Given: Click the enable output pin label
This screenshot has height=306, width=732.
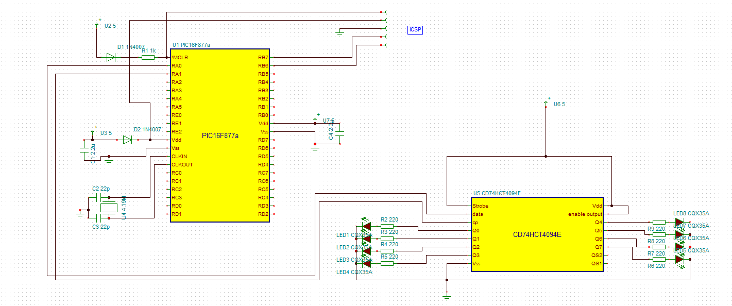Looking at the screenshot, I should click(585, 214).
